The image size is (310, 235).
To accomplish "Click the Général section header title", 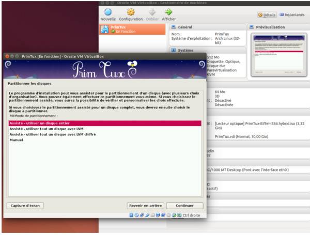I will 185,27.
